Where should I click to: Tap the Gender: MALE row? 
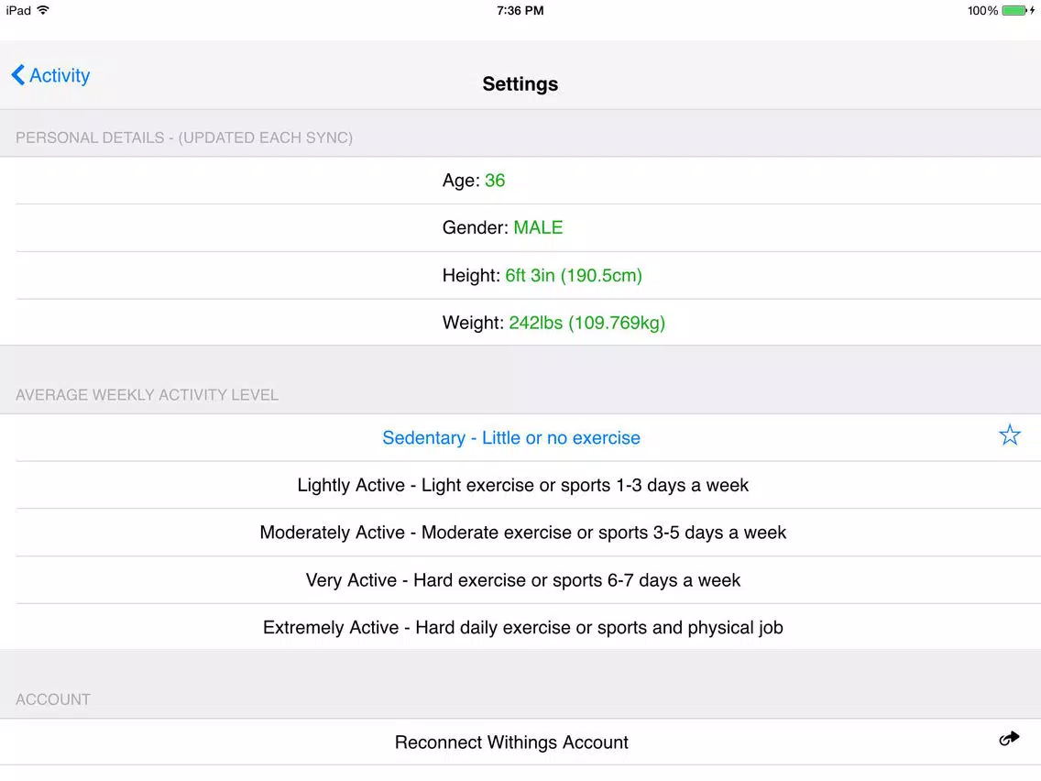point(520,227)
